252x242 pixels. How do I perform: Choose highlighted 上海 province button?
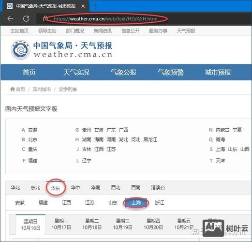136,203
